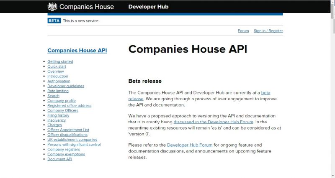Screen dimensions: 335x178
Task: Click the BETA badge
Action: (54, 20)
